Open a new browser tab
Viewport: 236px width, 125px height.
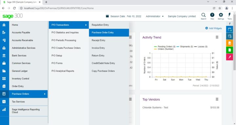coord(46,2)
